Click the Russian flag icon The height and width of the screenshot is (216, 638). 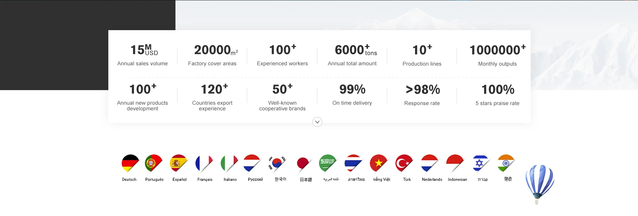[x=253, y=163]
